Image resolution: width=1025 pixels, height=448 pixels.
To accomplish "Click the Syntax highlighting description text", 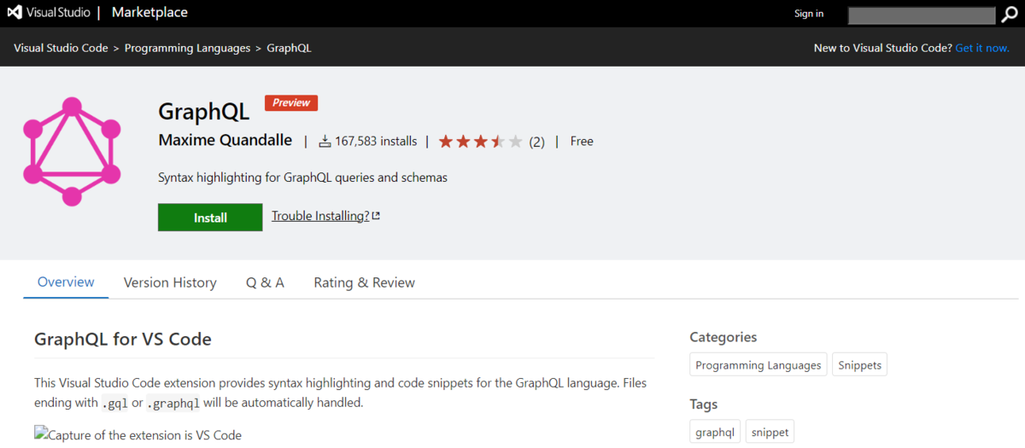I will click(302, 177).
